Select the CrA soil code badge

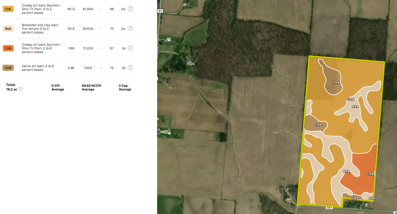point(8,9)
